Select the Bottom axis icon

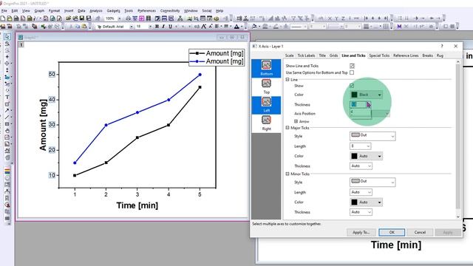(x=266, y=69)
